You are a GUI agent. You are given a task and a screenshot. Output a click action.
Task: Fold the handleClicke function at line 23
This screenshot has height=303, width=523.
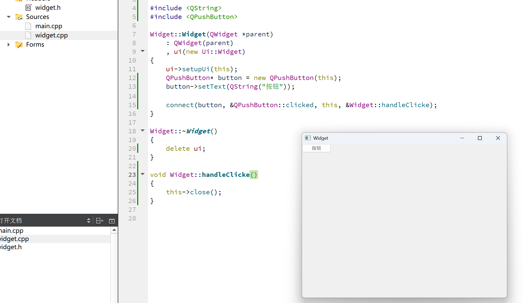coord(143,174)
